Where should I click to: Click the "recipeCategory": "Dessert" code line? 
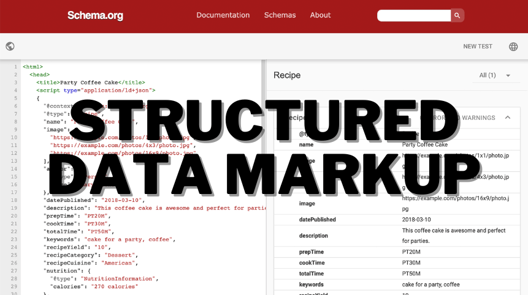(x=91, y=255)
